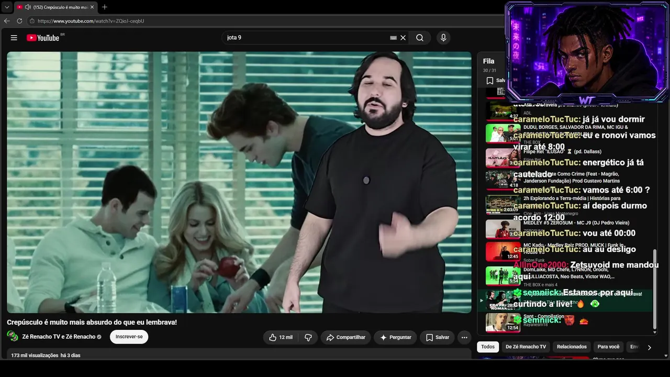Play the Sant - Compilation 12:54 thumbnail
Screen dimensions: 670x377
(502, 323)
